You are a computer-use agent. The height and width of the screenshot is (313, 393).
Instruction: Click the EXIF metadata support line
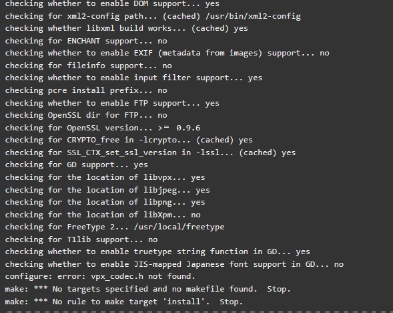pyautogui.click(x=167, y=54)
